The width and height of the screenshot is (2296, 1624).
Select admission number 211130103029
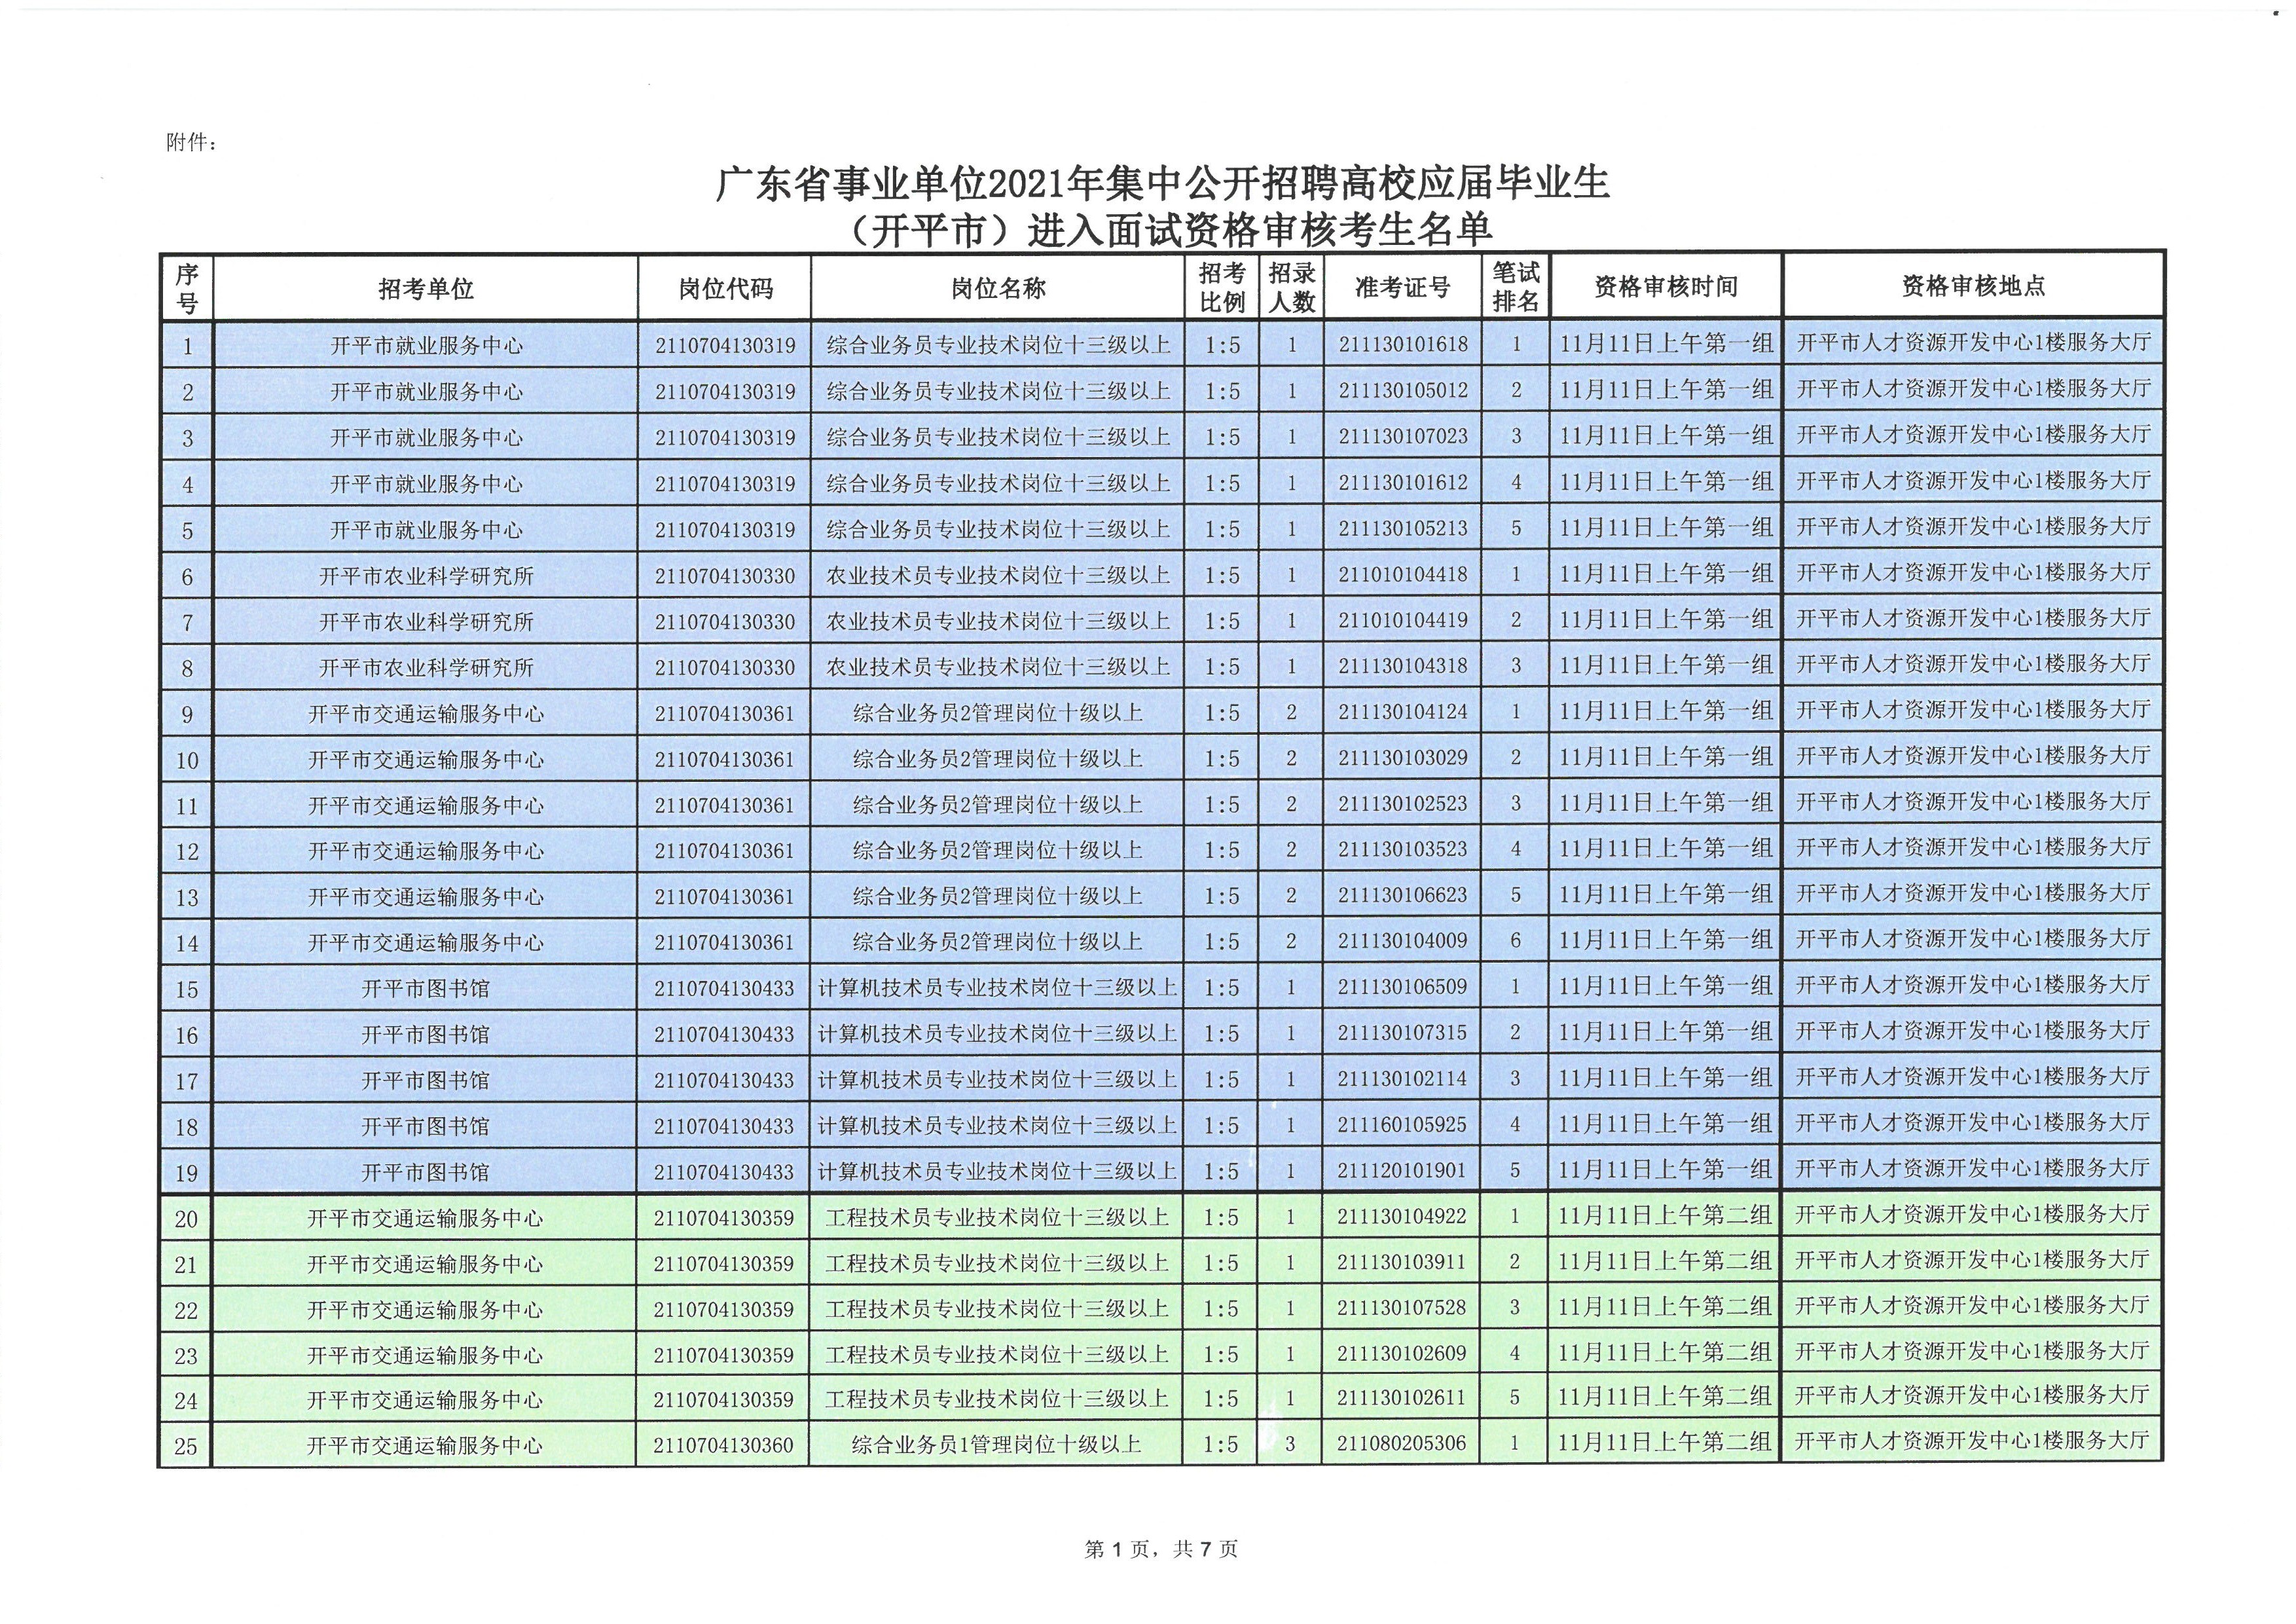(x=1403, y=758)
